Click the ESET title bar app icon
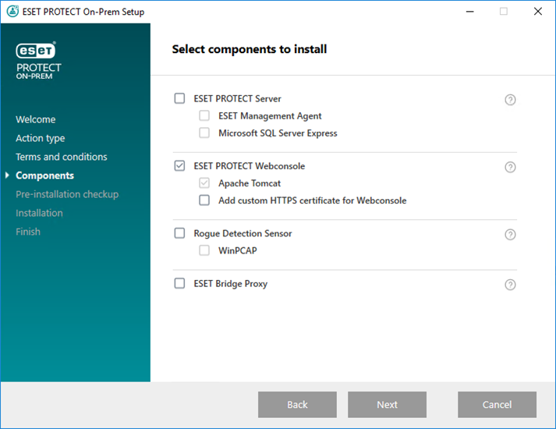Screen dimensions: 556x429 tap(12, 12)
